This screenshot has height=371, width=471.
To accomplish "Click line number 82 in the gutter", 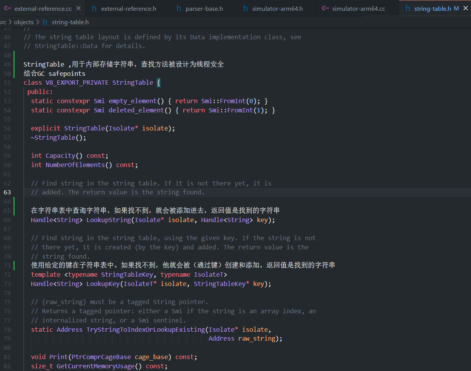I will click(7, 366).
